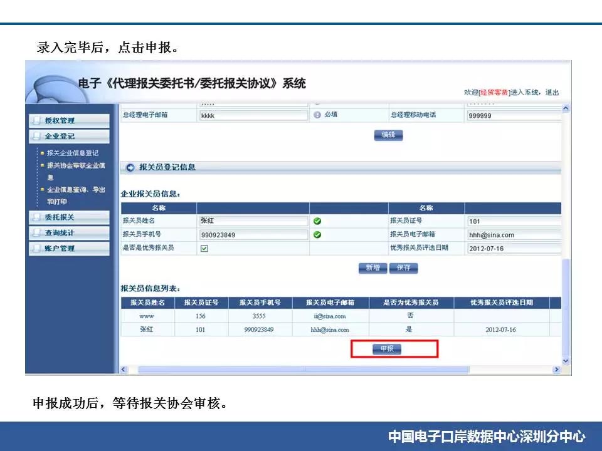Click the 经贸客贵 username text
The image size is (602, 451).
(x=494, y=93)
